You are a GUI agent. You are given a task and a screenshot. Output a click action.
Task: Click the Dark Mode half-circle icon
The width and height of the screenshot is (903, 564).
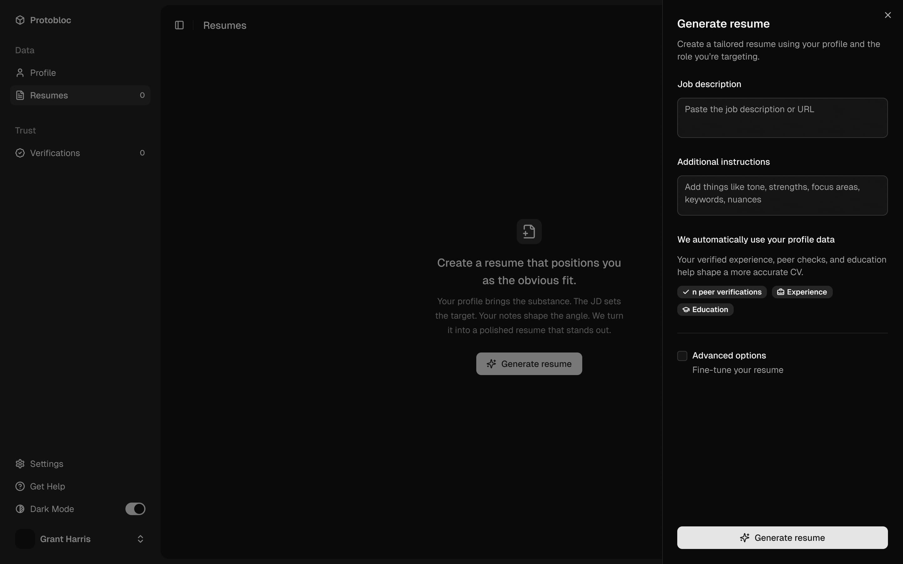click(20, 509)
